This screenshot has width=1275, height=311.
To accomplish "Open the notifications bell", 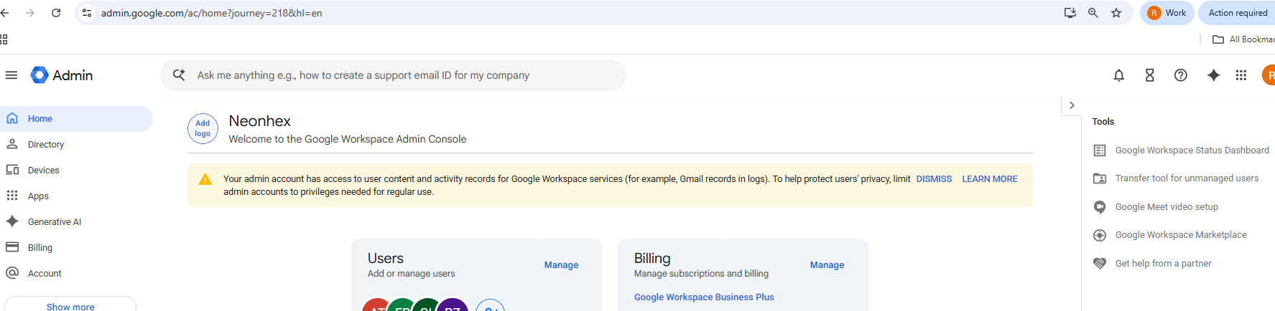I will click(x=1119, y=75).
